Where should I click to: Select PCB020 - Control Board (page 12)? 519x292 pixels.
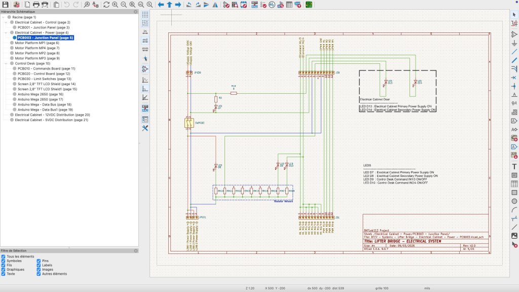point(44,74)
